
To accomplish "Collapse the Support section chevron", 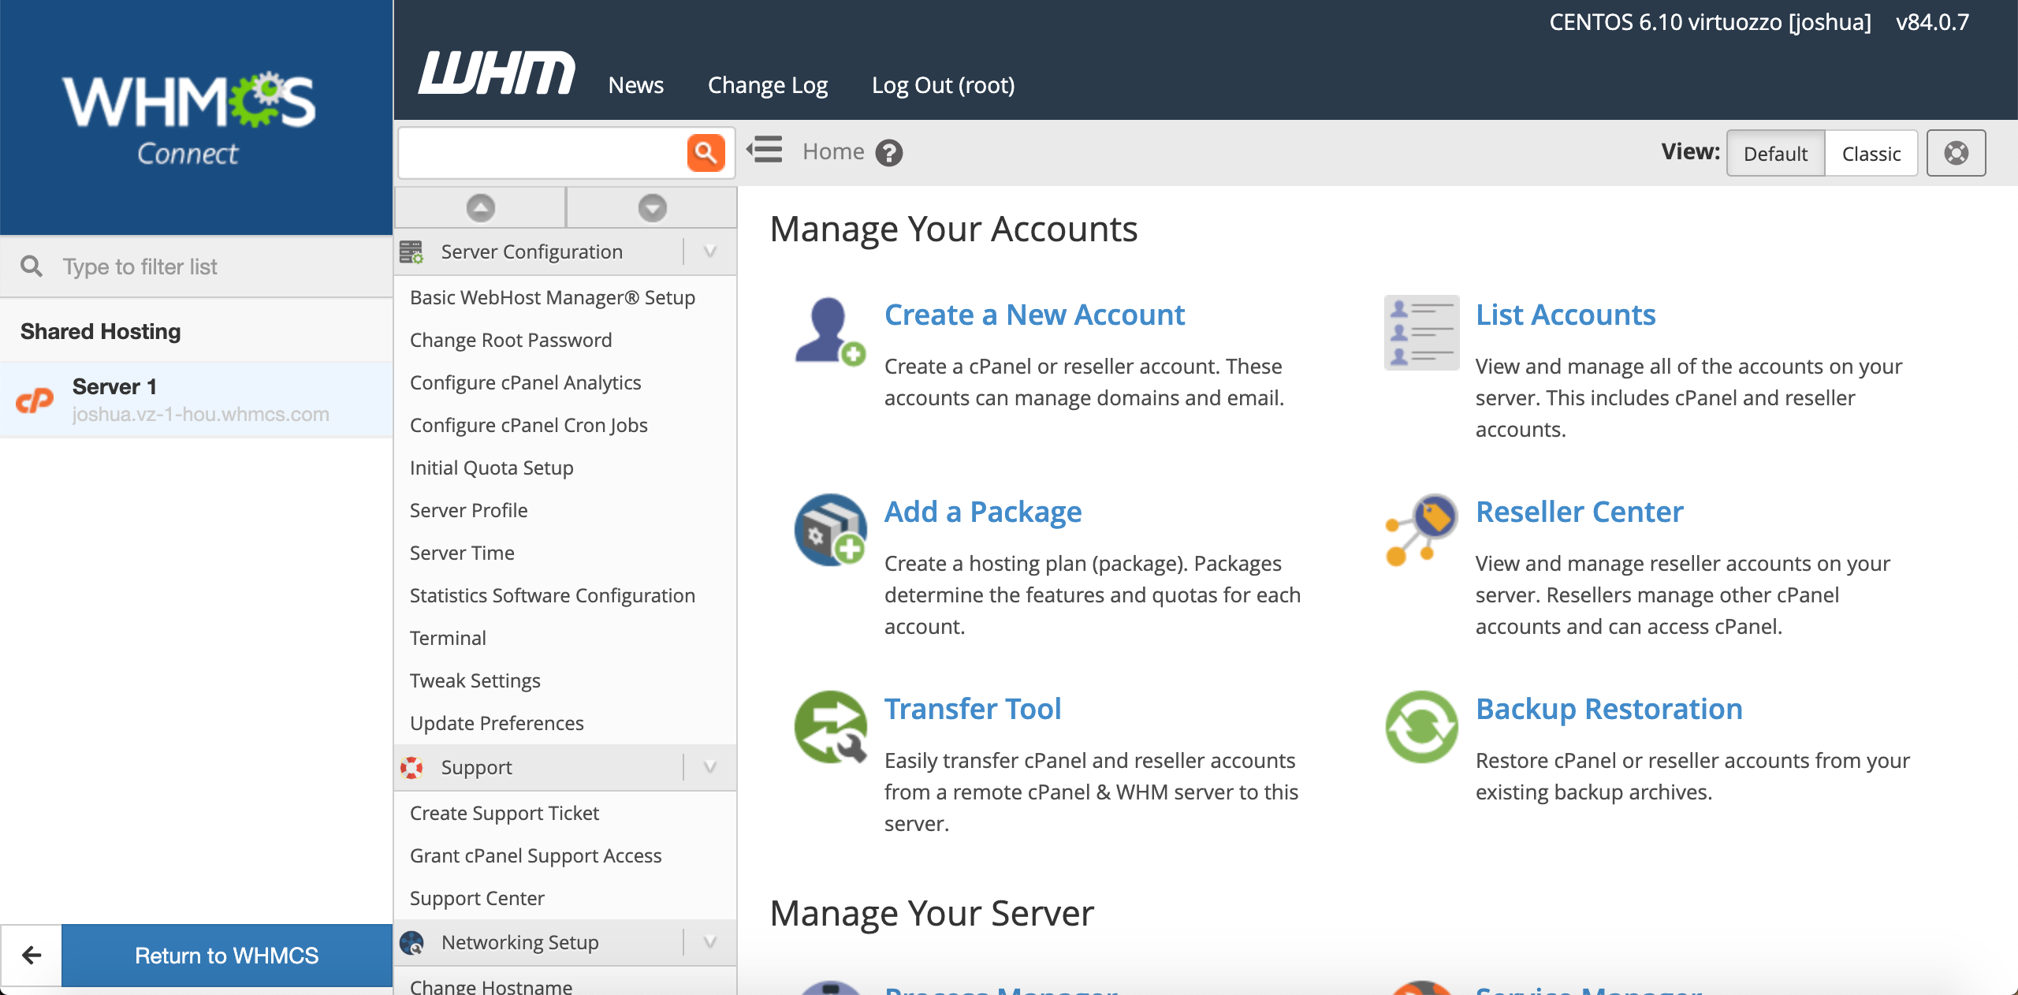I will tap(709, 767).
